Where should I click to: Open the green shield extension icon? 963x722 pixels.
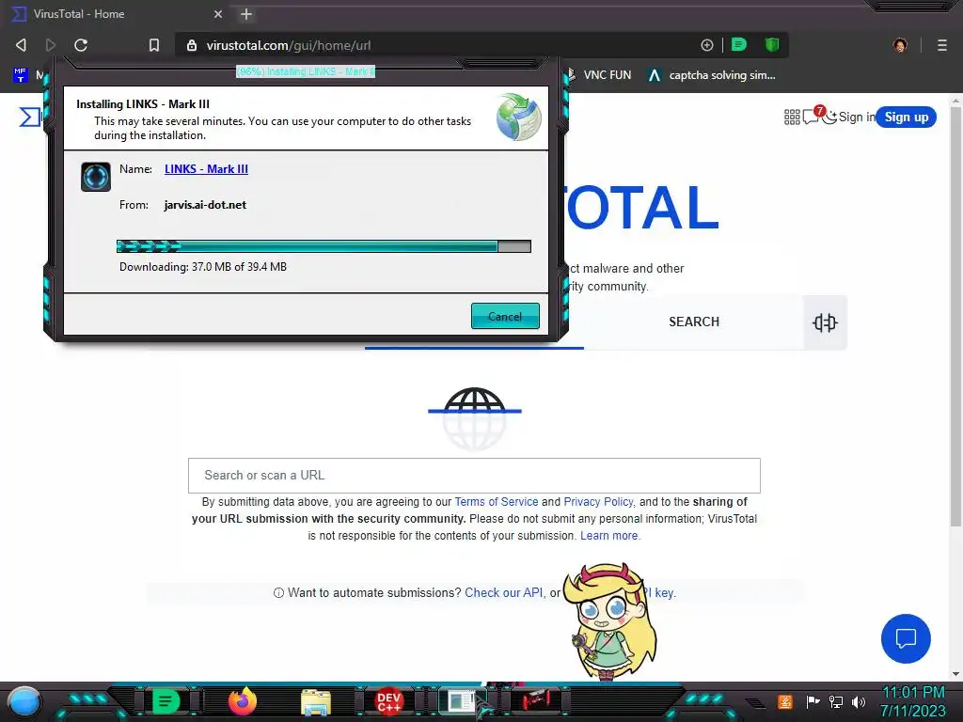772,44
